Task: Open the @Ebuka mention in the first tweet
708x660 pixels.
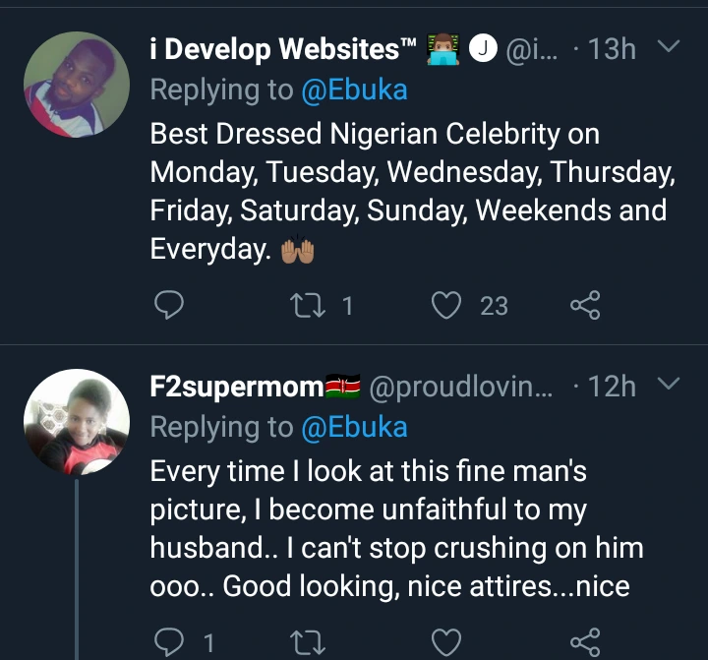Action: (x=354, y=90)
